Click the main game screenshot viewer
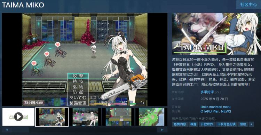 tap(85, 59)
